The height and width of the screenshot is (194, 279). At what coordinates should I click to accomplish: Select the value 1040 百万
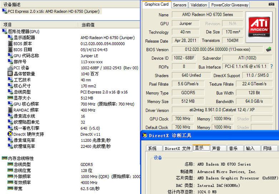[89, 74]
